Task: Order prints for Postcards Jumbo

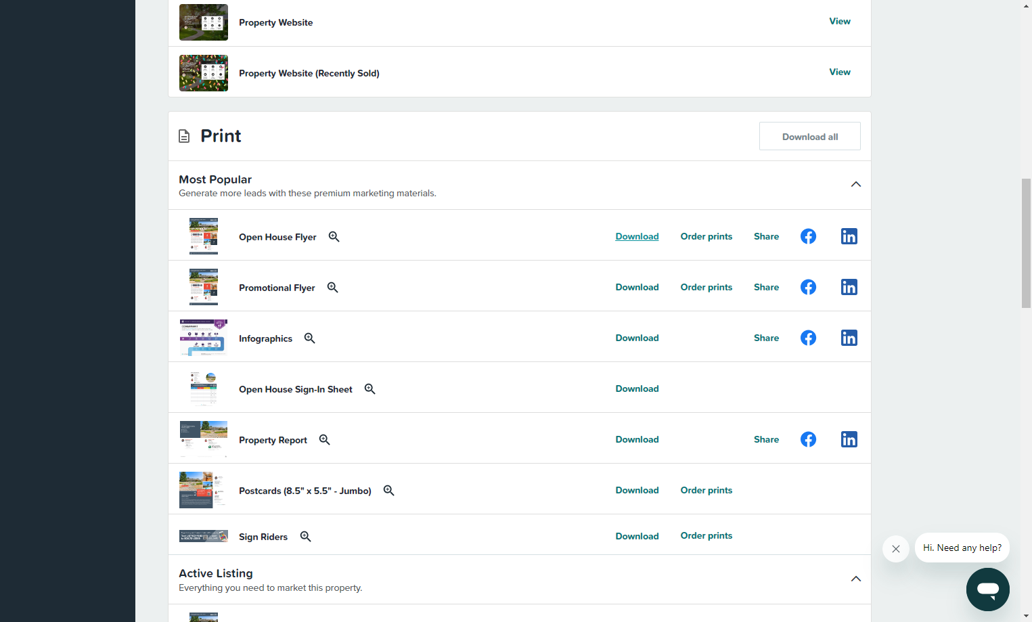Action: [706, 490]
